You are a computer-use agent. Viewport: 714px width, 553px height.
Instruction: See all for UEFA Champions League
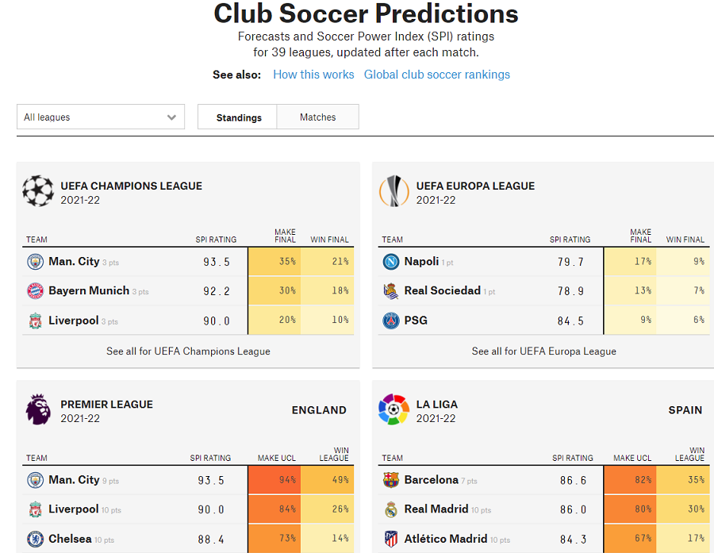tap(188, 351)
